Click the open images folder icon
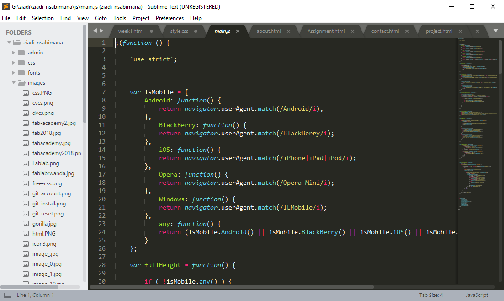504x301 pixels. tap(21, 83)
